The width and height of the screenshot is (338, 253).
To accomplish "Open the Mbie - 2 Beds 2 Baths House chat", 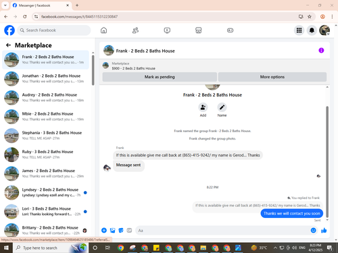I will (x=46, y=117).
